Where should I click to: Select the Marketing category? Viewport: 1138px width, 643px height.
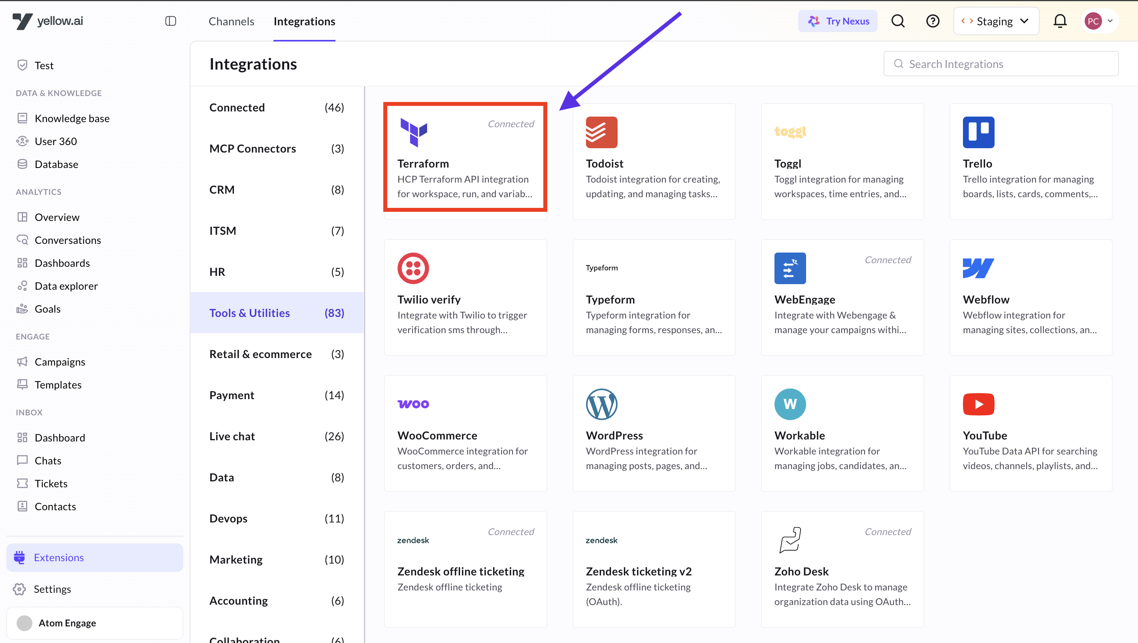click(277, 560)
